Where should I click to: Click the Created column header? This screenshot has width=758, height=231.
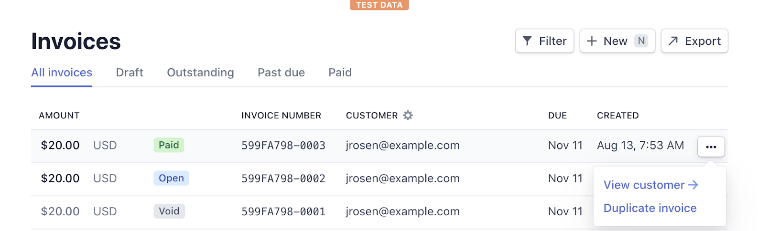click(617, 115)
